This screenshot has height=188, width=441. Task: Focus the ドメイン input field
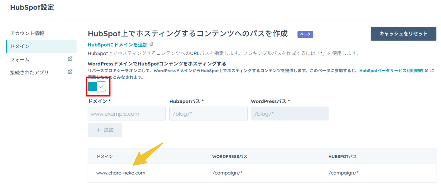pos(127,113)
